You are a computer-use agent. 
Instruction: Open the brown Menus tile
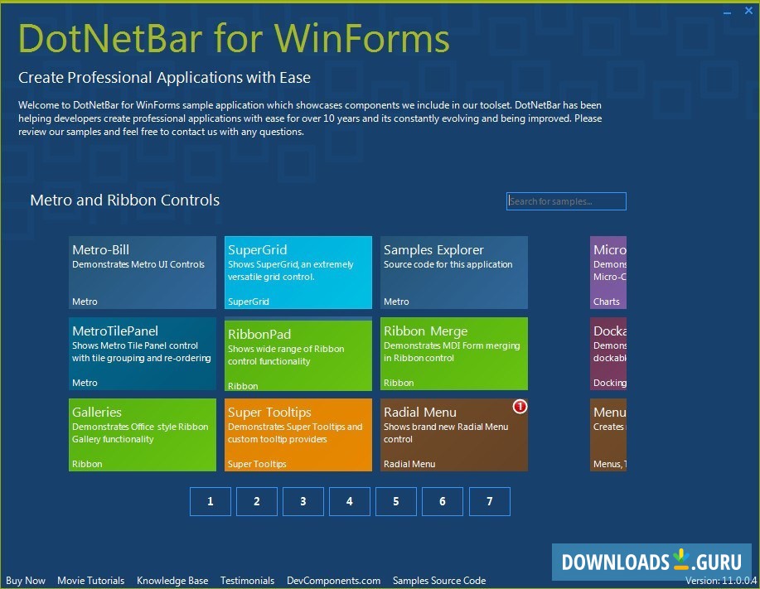[x=608, y=435]
